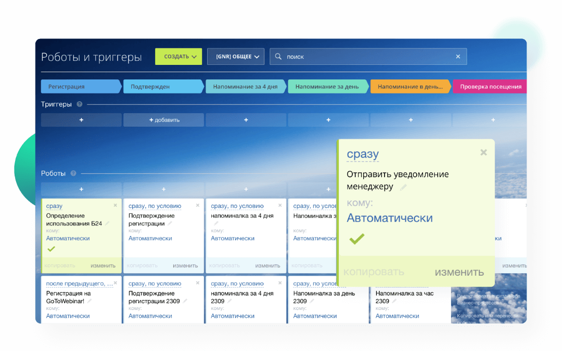Click 'изменить' in the enlarged robot card
This screenshot has height=351, width=562.
[x=459, y=272]
